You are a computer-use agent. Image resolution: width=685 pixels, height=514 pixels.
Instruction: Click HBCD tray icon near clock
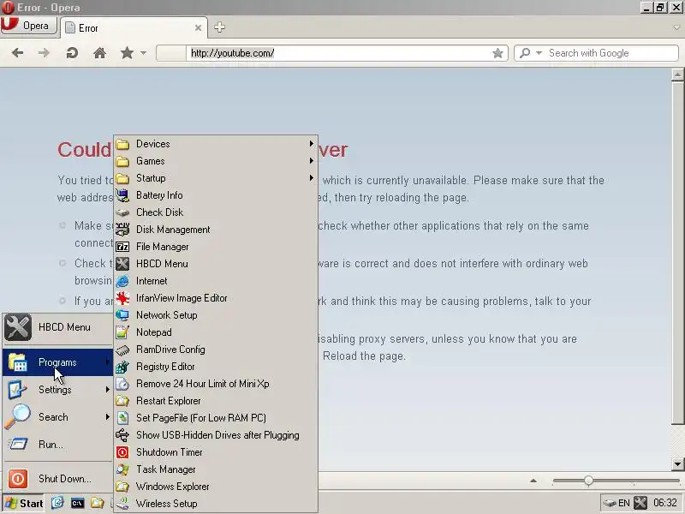pos(640,503)
